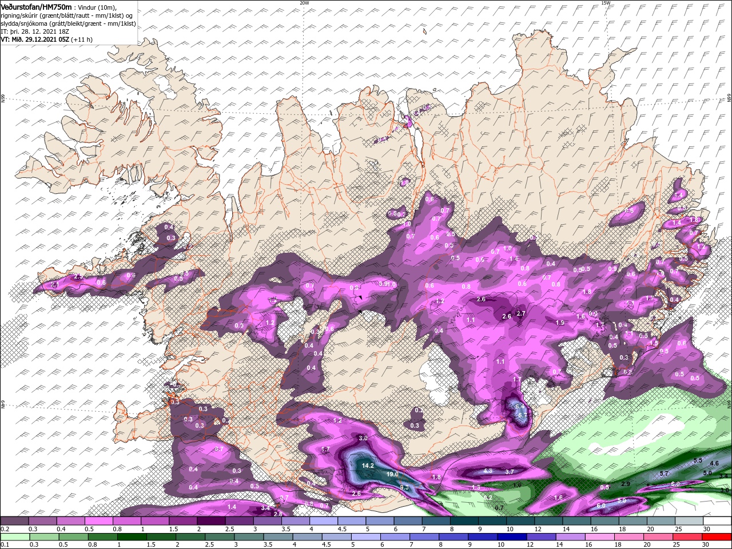Click the 5.5 value at the southeast corner

click(x=698, y=460)
